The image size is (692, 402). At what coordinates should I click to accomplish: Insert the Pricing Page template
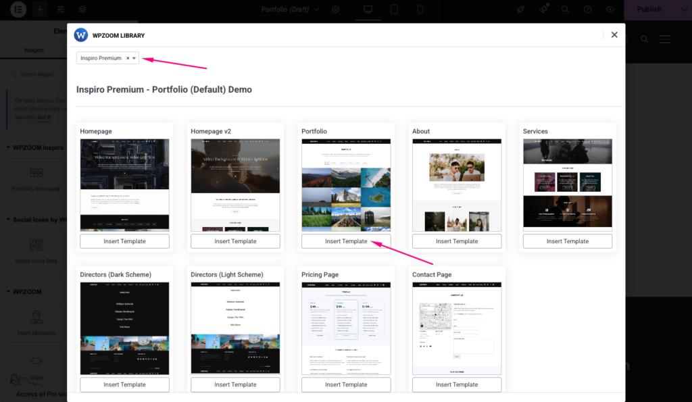[346, 384]
